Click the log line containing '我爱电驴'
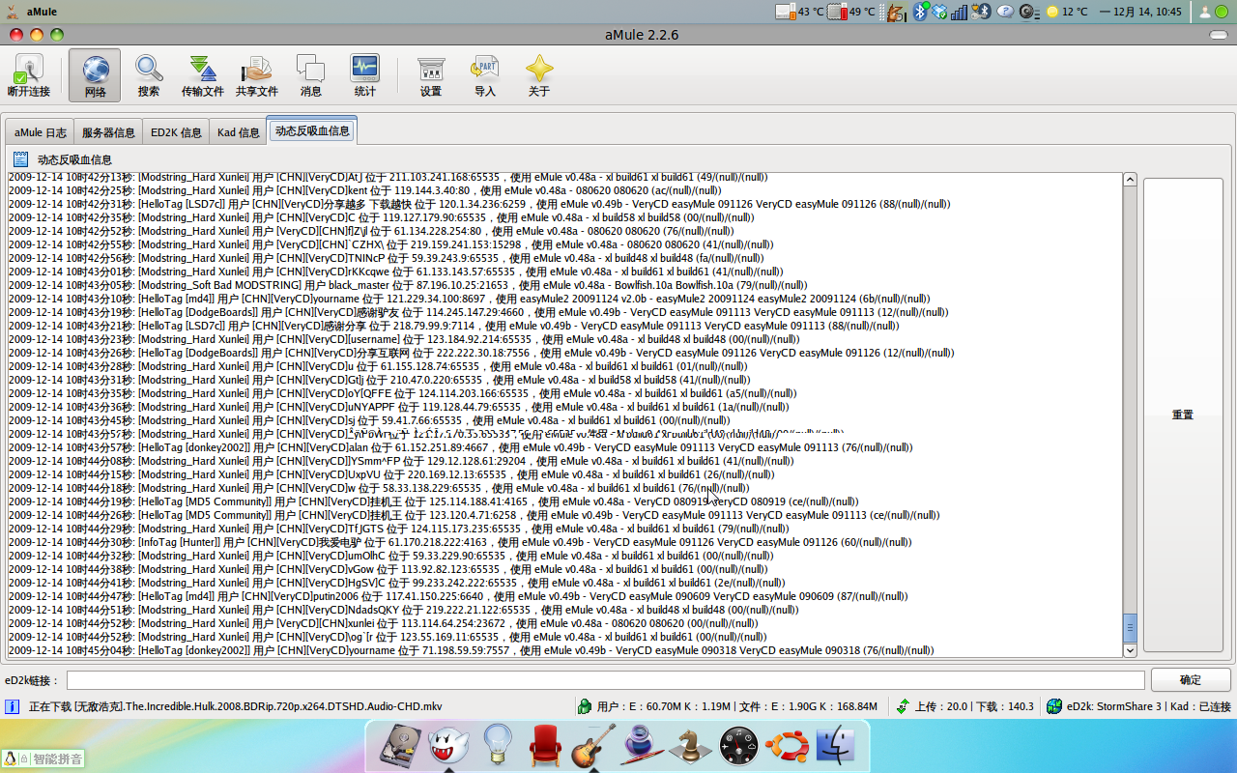This screenshot has width=1237, height=773. tap(460, 542)
